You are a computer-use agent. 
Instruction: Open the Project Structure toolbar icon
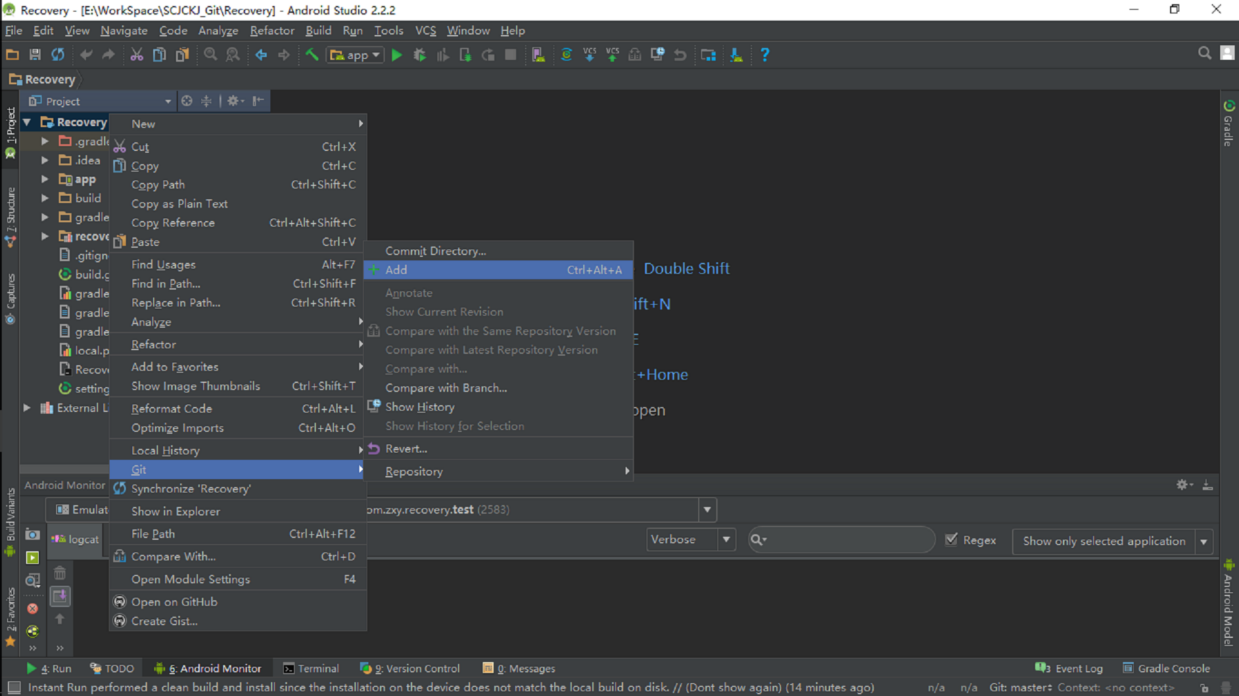point(708,55)
